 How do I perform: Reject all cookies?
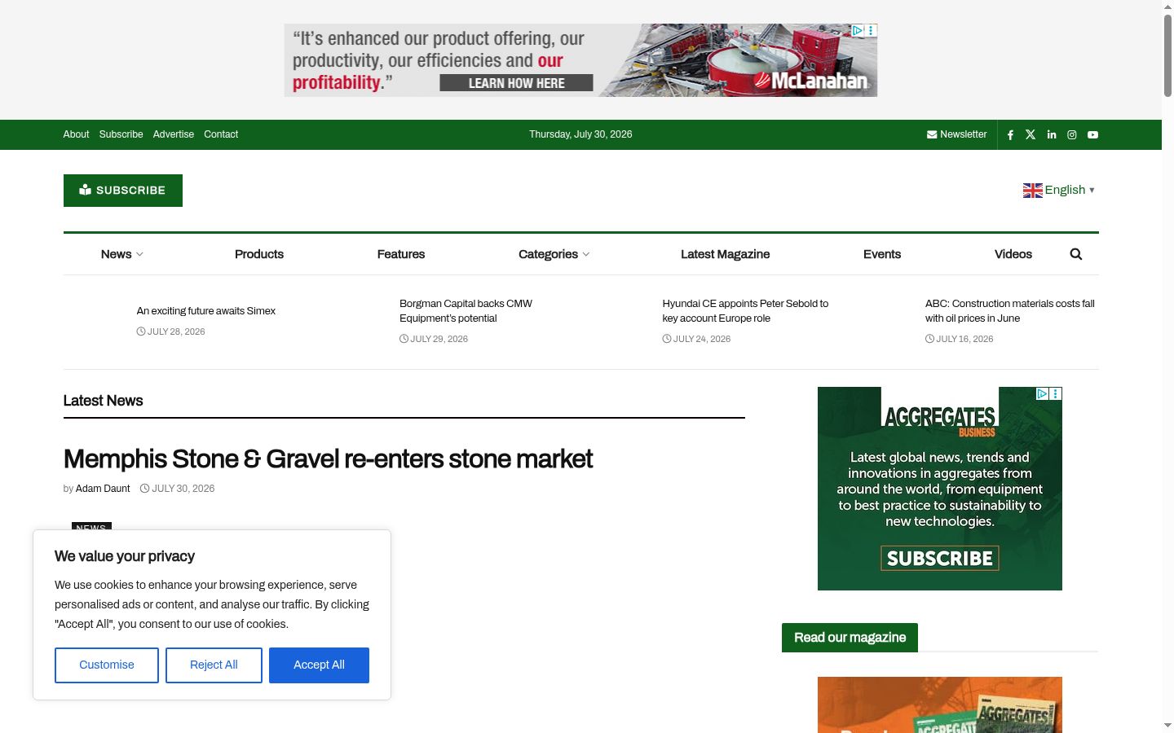coord(214,665)
